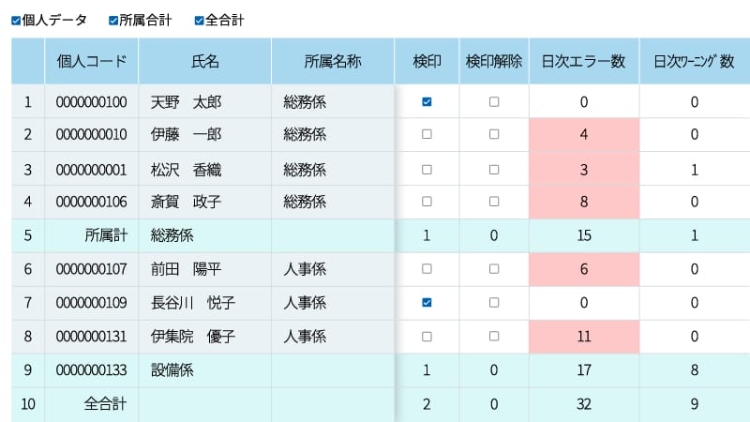Click the 検印解除 column header
The image size is (750, 422).
tap(494, 62)
